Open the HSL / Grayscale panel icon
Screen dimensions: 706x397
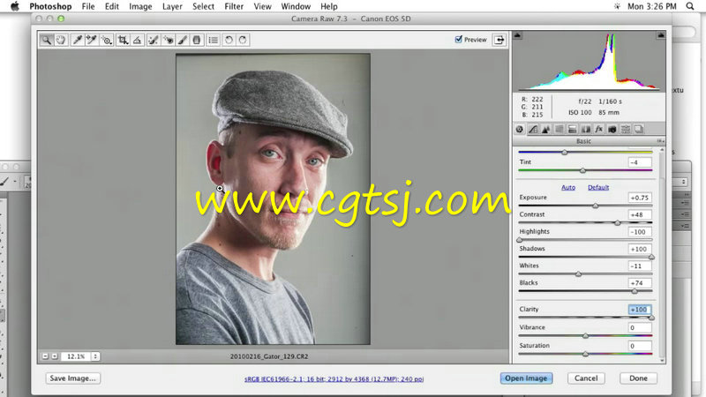click(x=560, y=129)
